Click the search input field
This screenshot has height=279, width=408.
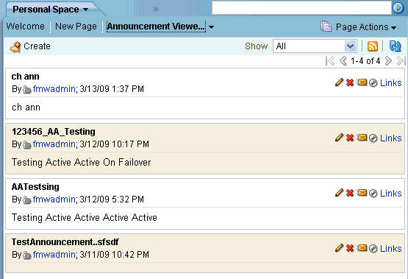coord(301,8)
